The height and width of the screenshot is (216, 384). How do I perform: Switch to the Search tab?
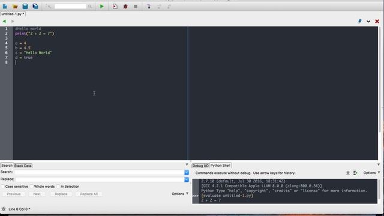(7, 166)
